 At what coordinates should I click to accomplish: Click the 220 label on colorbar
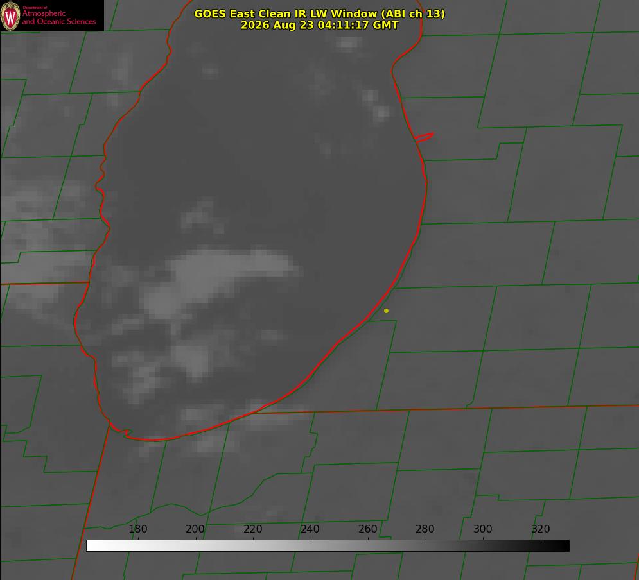pos(252,529)
